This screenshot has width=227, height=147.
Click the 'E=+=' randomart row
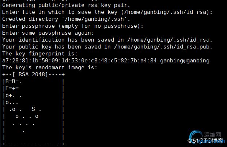click(x=12, y=88)
